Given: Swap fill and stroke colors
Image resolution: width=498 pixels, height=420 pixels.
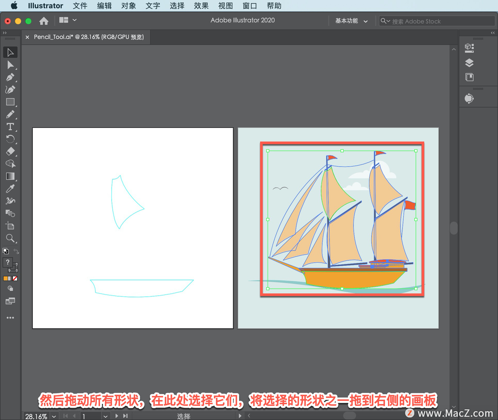Looking at the screenshot, I should 16,251.
